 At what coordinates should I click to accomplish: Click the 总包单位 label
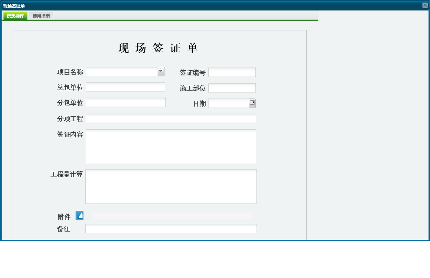pos(70,87)
